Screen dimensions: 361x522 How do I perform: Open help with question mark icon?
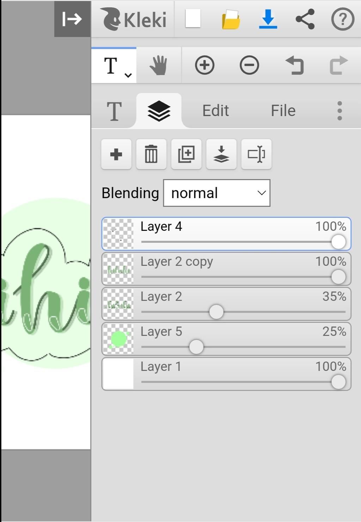(x=343, y=19)
